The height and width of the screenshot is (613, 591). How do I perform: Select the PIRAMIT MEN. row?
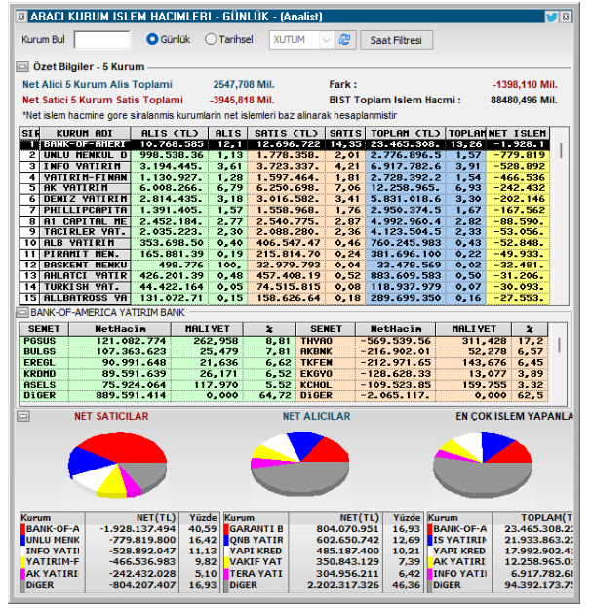[x=285, y=254]
